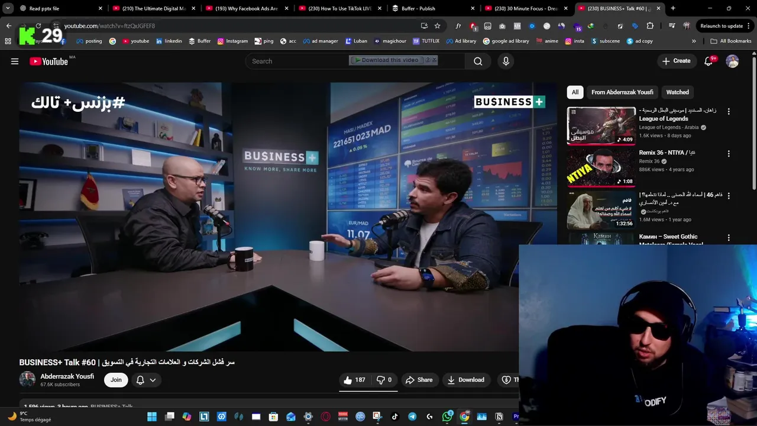This screenshot has width=757, height=426.
Task: Run search with the magnifier button
Action: pyautogui.click(x=478, y=61)
